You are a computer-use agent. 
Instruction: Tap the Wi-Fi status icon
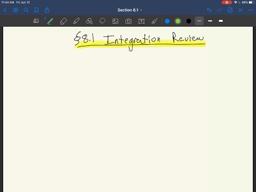[236, 2]
